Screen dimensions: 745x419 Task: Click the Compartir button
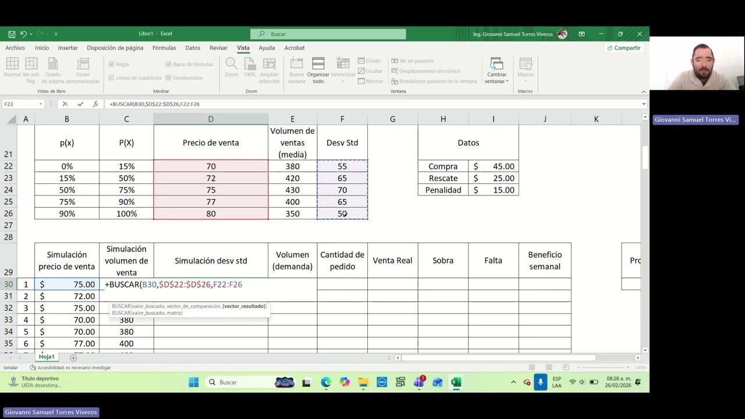pos(624,48)
